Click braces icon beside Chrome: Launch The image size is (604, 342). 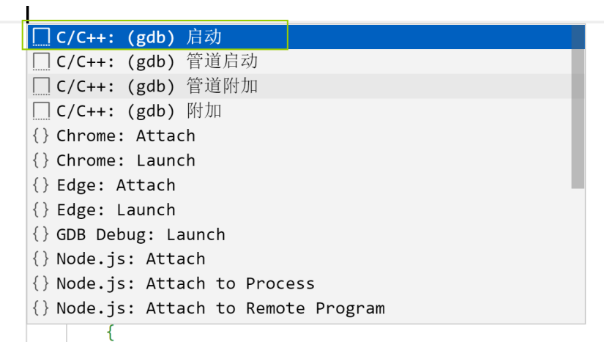[41, 160]
